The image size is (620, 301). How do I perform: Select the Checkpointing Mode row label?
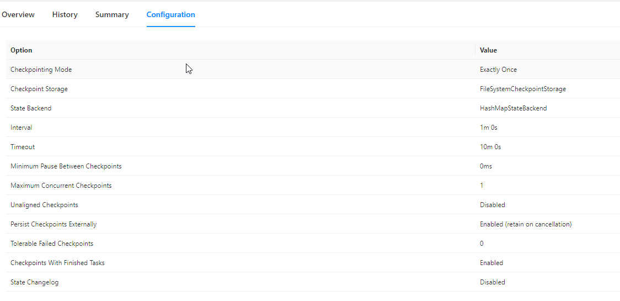point(41,70)
